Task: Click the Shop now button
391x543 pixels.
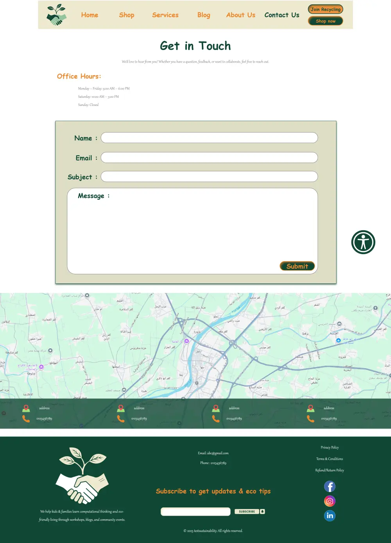Action: coord(326,21)
